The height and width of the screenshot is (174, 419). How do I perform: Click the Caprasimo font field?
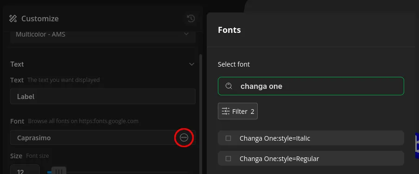click(x=103, y=138)
